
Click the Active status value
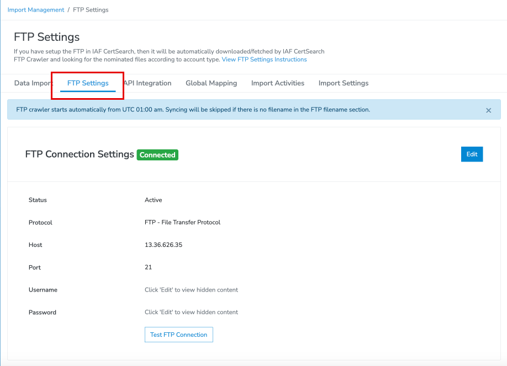click(x=153, y=200)
